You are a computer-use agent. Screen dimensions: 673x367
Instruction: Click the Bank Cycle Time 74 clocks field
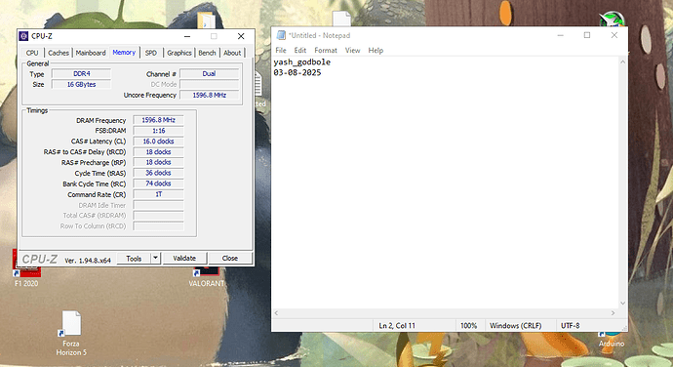tap(158, 183)
